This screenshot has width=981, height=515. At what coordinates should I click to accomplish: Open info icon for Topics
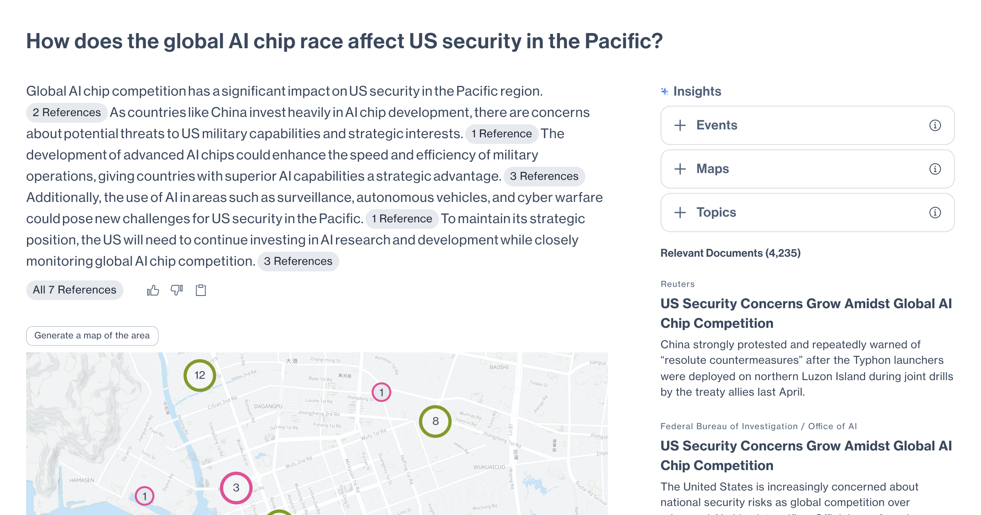[x=935, y=213]
